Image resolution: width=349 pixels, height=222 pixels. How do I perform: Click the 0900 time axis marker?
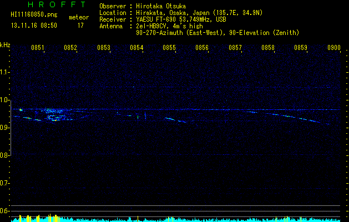coord(334,48)
